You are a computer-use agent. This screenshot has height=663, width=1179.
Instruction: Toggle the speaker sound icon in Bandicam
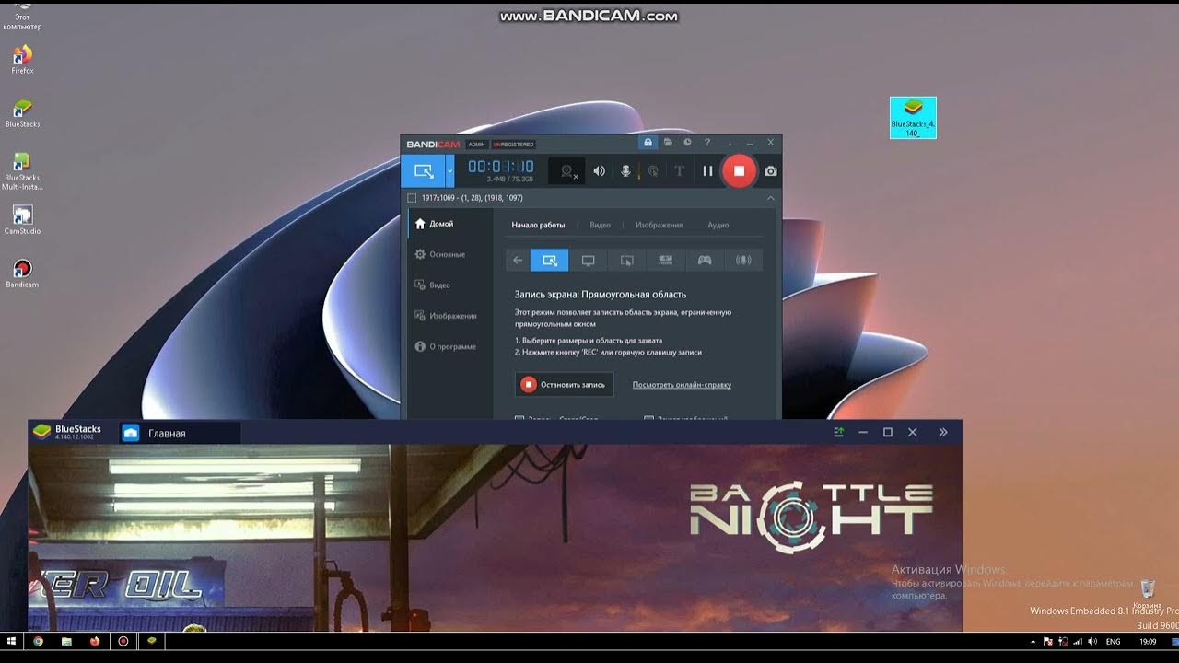(600, 171)
